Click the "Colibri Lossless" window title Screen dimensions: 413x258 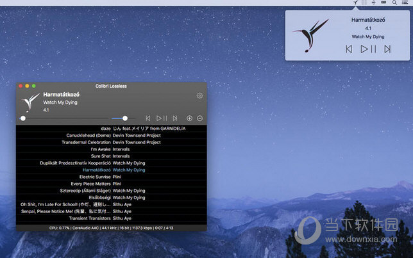(111, 86)
